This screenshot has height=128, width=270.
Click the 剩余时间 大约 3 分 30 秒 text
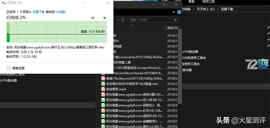pos(24,52)
